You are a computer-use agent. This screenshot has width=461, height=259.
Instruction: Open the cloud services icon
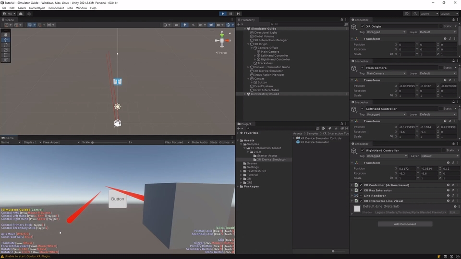click(21, 14)
